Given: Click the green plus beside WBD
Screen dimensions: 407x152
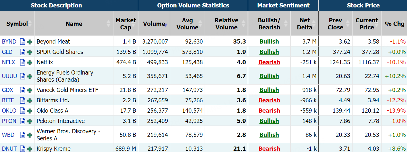Looking at the screenshot, I should 30,135.
